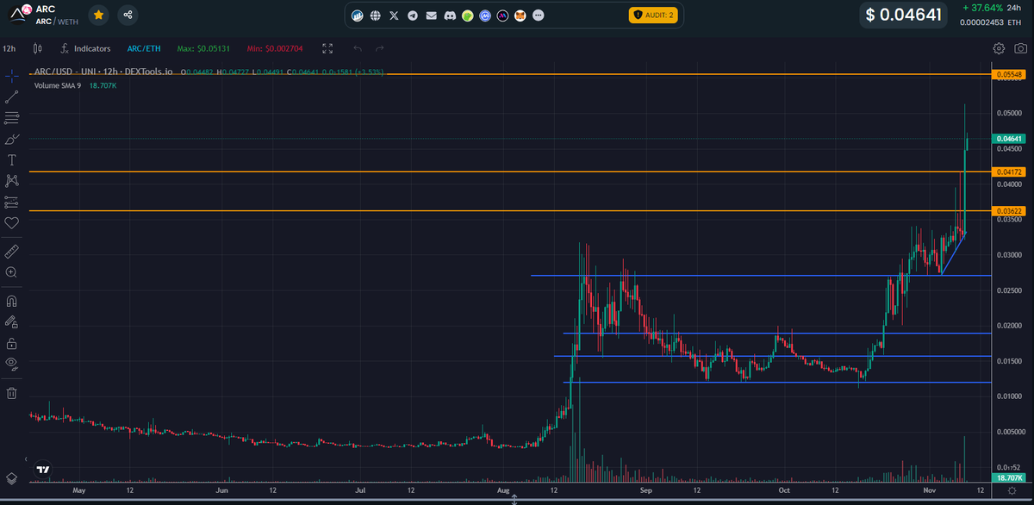Image resolution: width=1034 pixels, height=505 pixels.
Task: Open the object tree layers panel
Action: coord(12,477)
